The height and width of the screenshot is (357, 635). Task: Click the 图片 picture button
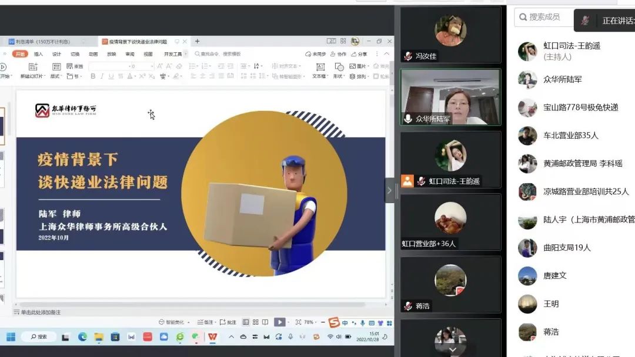(x=357, y=66)
